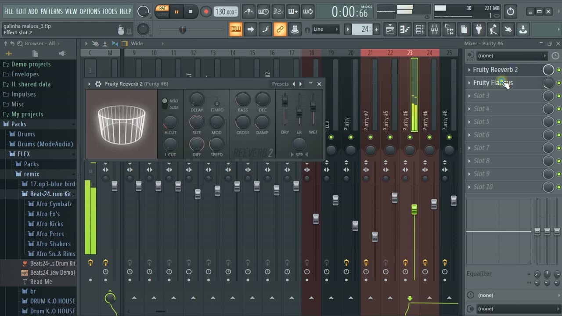Image resolution: width=562 pixels, height=316 pixels.
Task: Click the render/export download icon
Action: (x=523, y=29)
